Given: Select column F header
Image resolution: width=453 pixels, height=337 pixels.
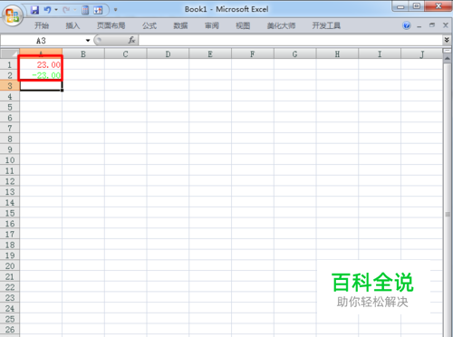Looking at the screenshot, I should pyautogui.click(x=253, y=54).
